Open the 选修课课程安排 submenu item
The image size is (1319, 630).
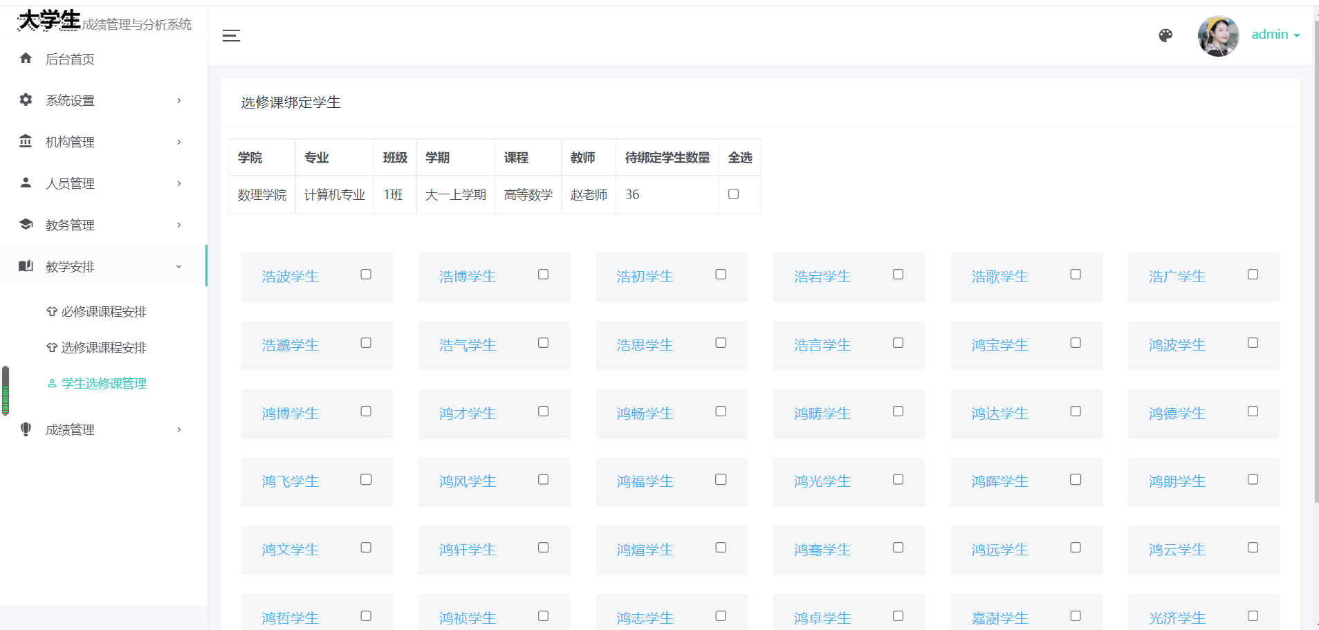click(104, 347)
